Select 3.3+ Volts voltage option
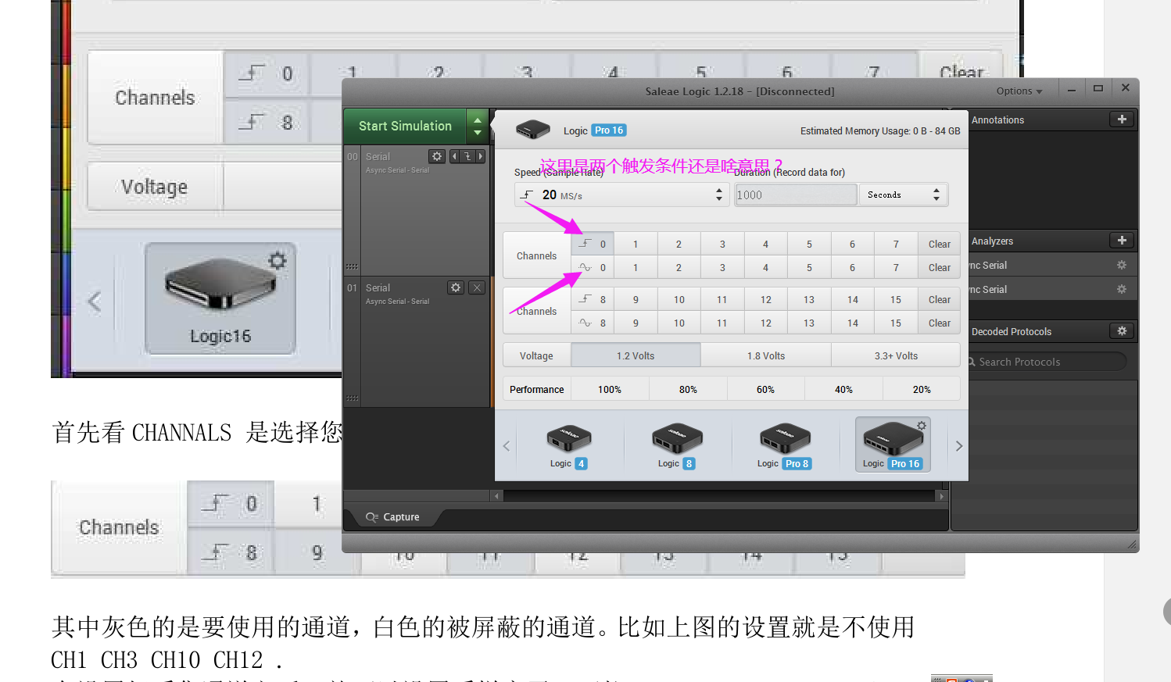Image resolution: width=1171 pixels, height=682 pixels. coord(896,355)
